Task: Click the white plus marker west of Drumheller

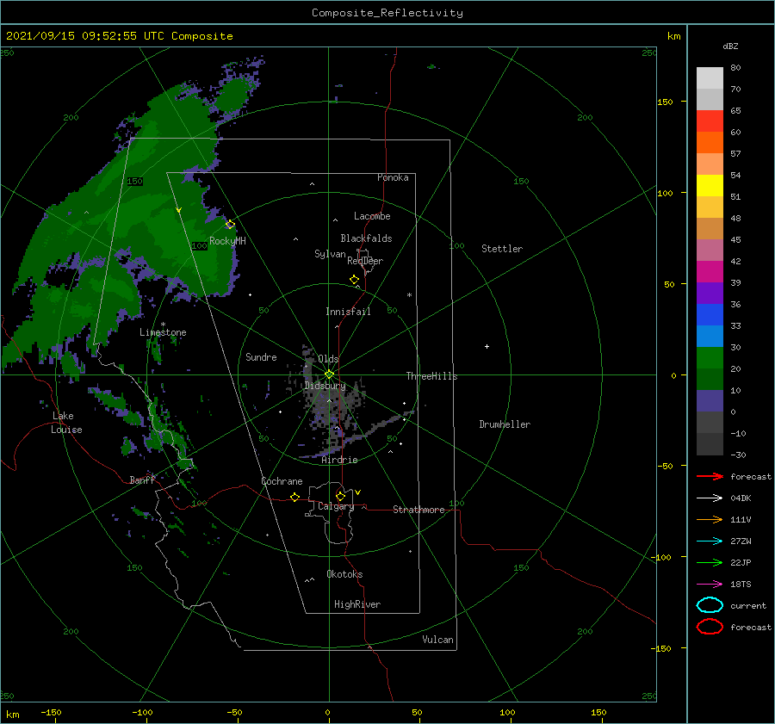Action: (x=487, y=346)
